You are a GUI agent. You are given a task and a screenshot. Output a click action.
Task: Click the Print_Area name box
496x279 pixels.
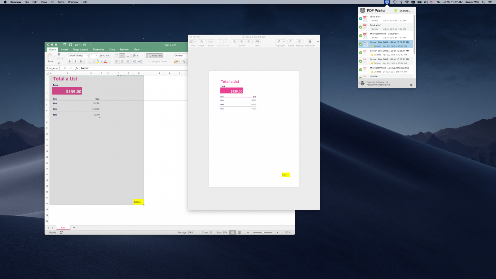click(x=52, y=68)
